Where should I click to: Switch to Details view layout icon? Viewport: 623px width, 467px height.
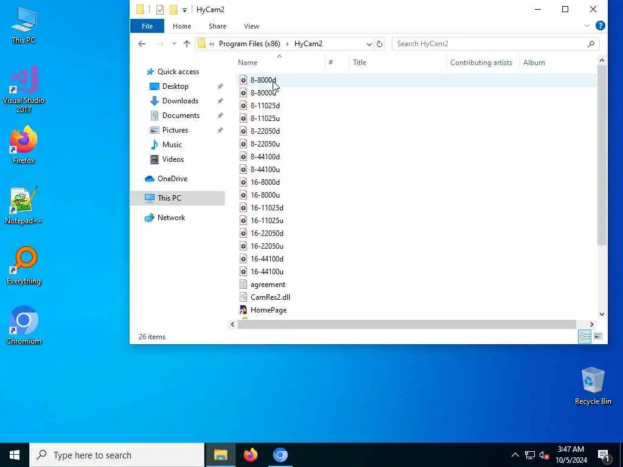click(585, 336)
